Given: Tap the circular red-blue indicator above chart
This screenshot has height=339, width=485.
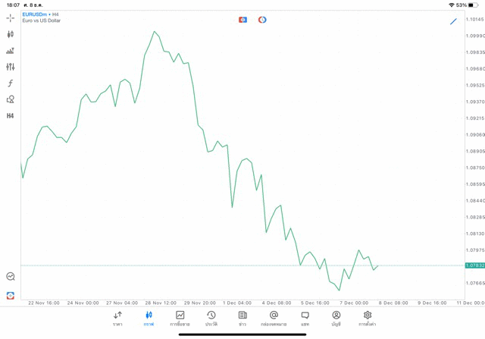Looking at the screenshot, I should (x=262, y=20).
